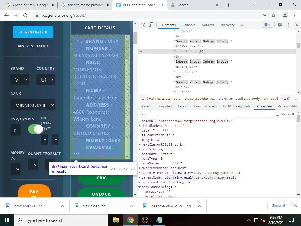
Task: Select the inspect element picker icon
Action: pos(143,25)
